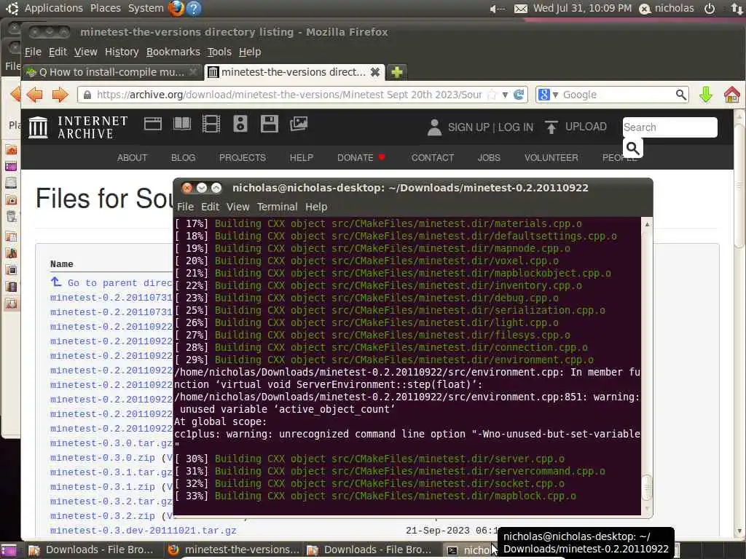This screenshot has width=746, height=559.
Task: Click SIGN UP link
Action: click(x=468, y=127)
